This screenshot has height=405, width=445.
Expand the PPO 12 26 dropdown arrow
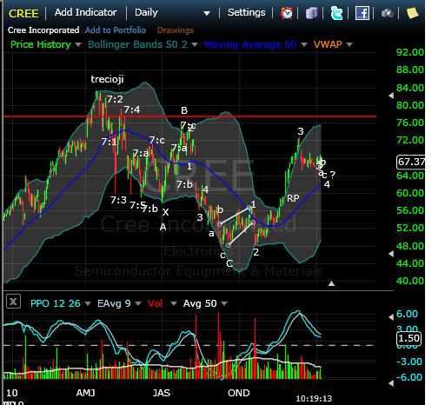click(x=88, y=303)
